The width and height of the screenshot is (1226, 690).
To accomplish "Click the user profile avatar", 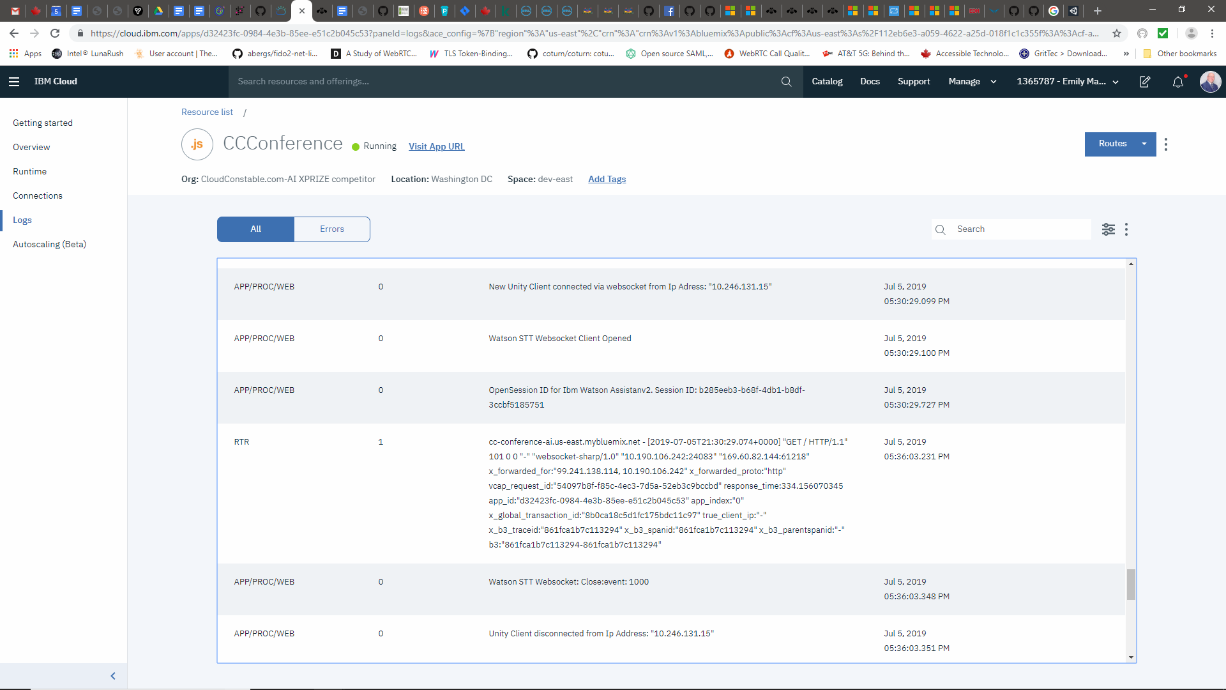I will [1211, 81].
